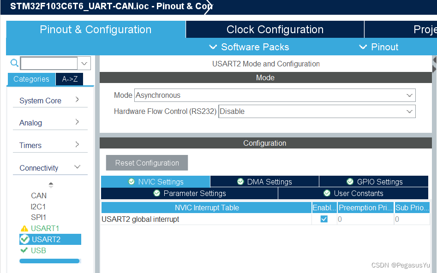Click the Sub Priority cell value 0

412,219
